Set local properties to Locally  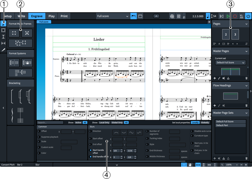point(195,123)
